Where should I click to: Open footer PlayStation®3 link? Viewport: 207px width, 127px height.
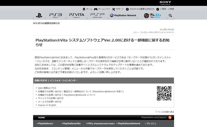pos(46,123)
